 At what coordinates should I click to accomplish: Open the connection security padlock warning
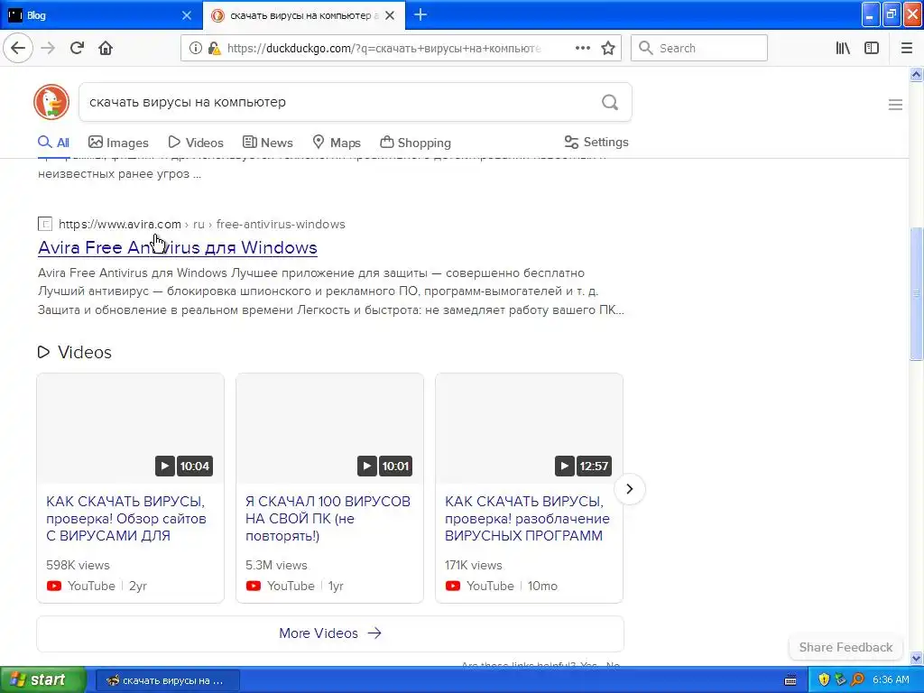(215, 49)
